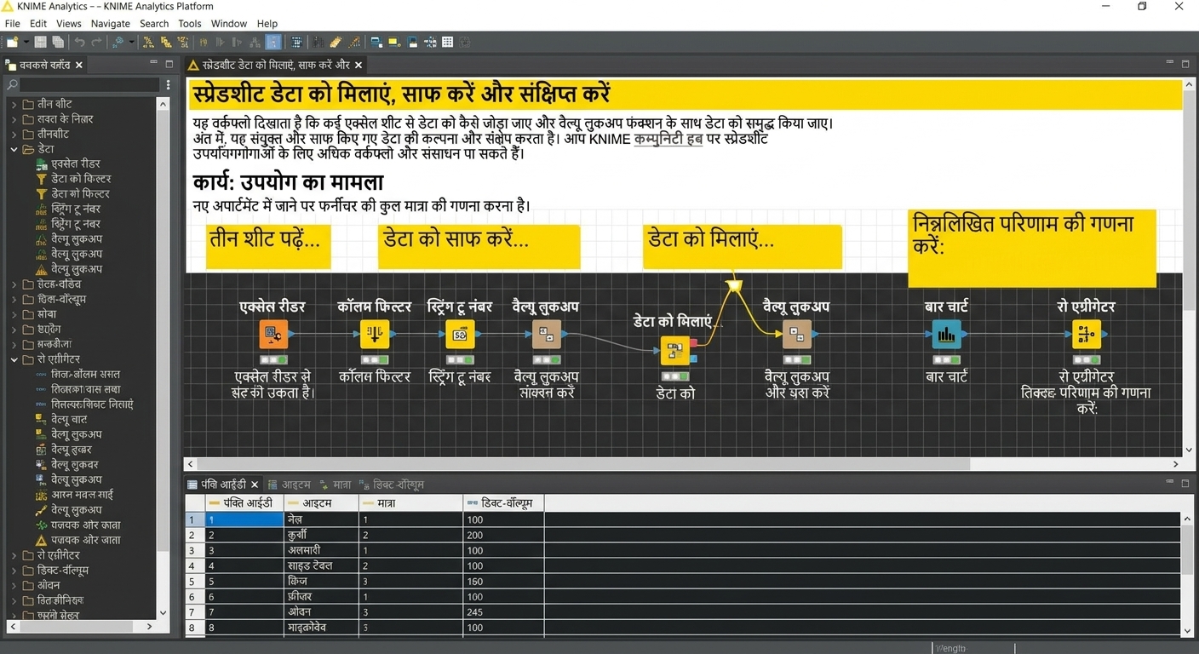Image resolution: width=1199 pixels, height=654 pixels.
Task: Click table cell कुर्सी in row 2
Action: click(x=320, y=535)
